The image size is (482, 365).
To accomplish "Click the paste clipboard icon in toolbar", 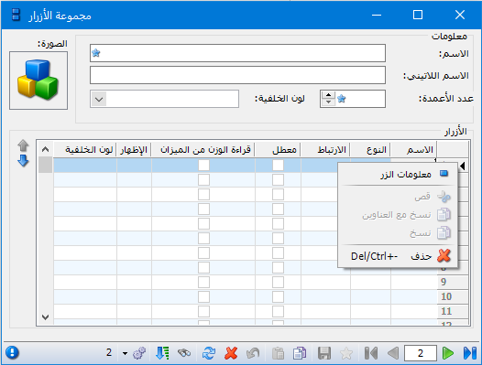I will pyautogui.click(x=278, y=353).
